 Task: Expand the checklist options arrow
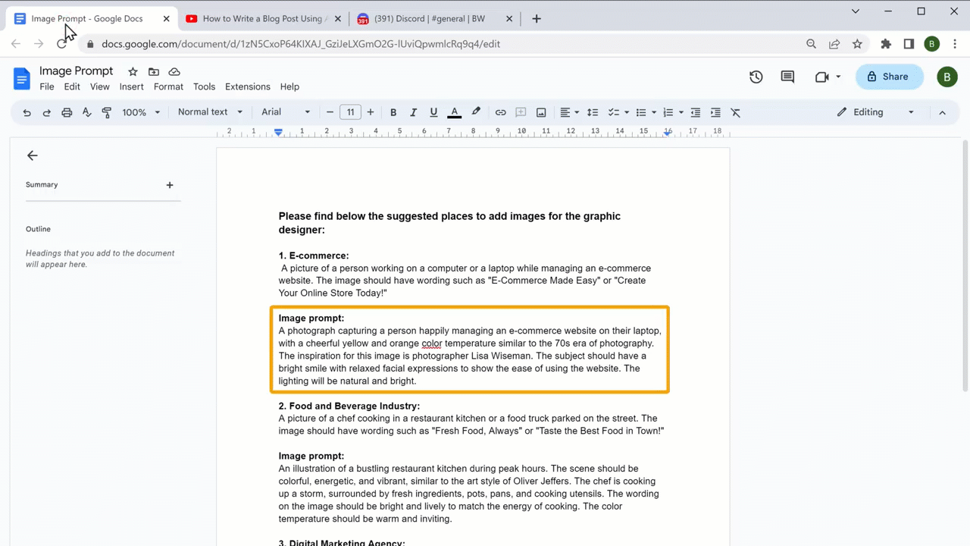pos(627,112)
